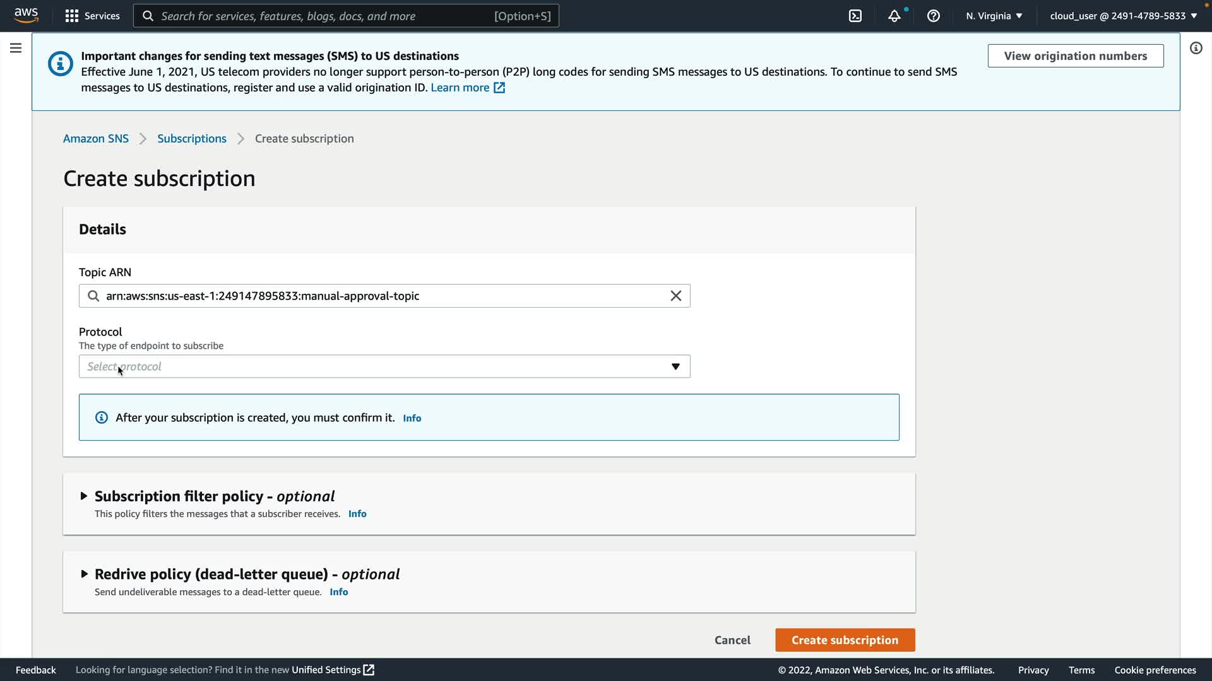Open the Select protocol dropdown
This screenshot has height=681, width=1212.
click(384, 366)
